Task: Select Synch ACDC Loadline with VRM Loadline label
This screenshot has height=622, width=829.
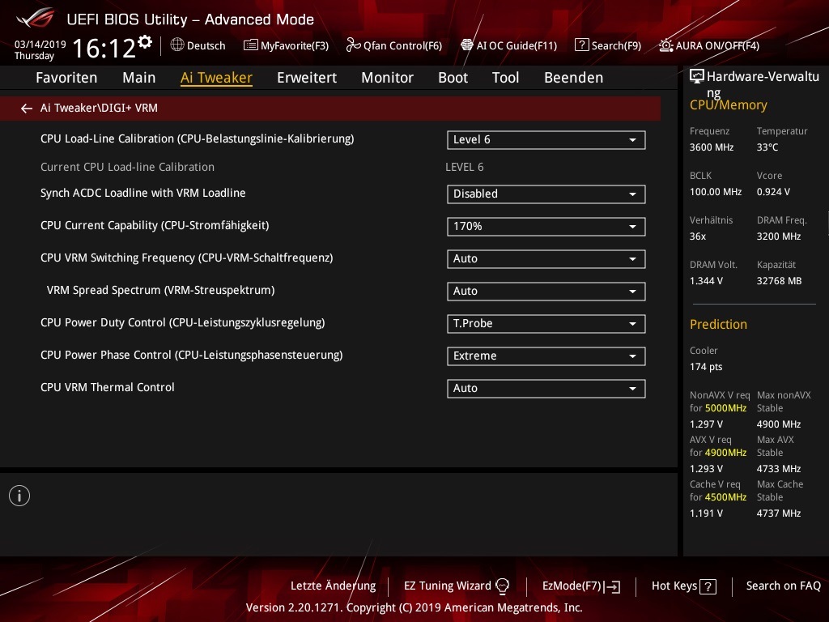Action: click(x=142, y=193)
